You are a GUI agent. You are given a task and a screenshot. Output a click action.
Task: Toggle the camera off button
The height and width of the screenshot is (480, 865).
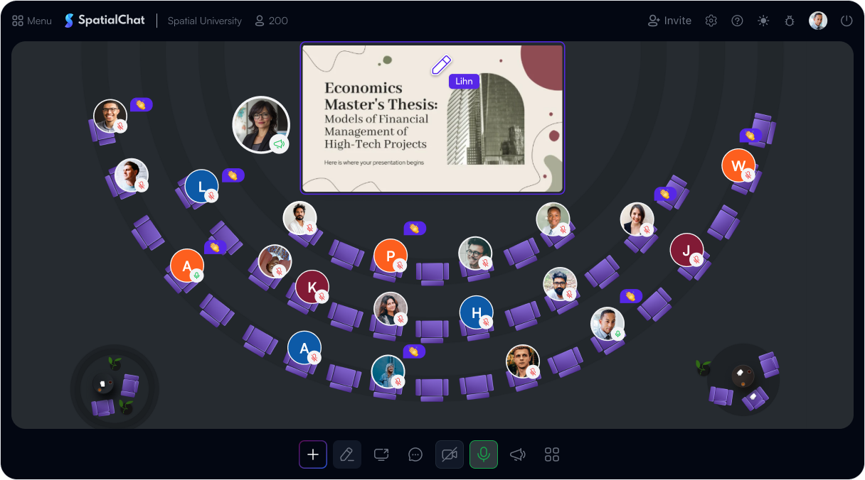pyautogui.click(x=450, y=454)
